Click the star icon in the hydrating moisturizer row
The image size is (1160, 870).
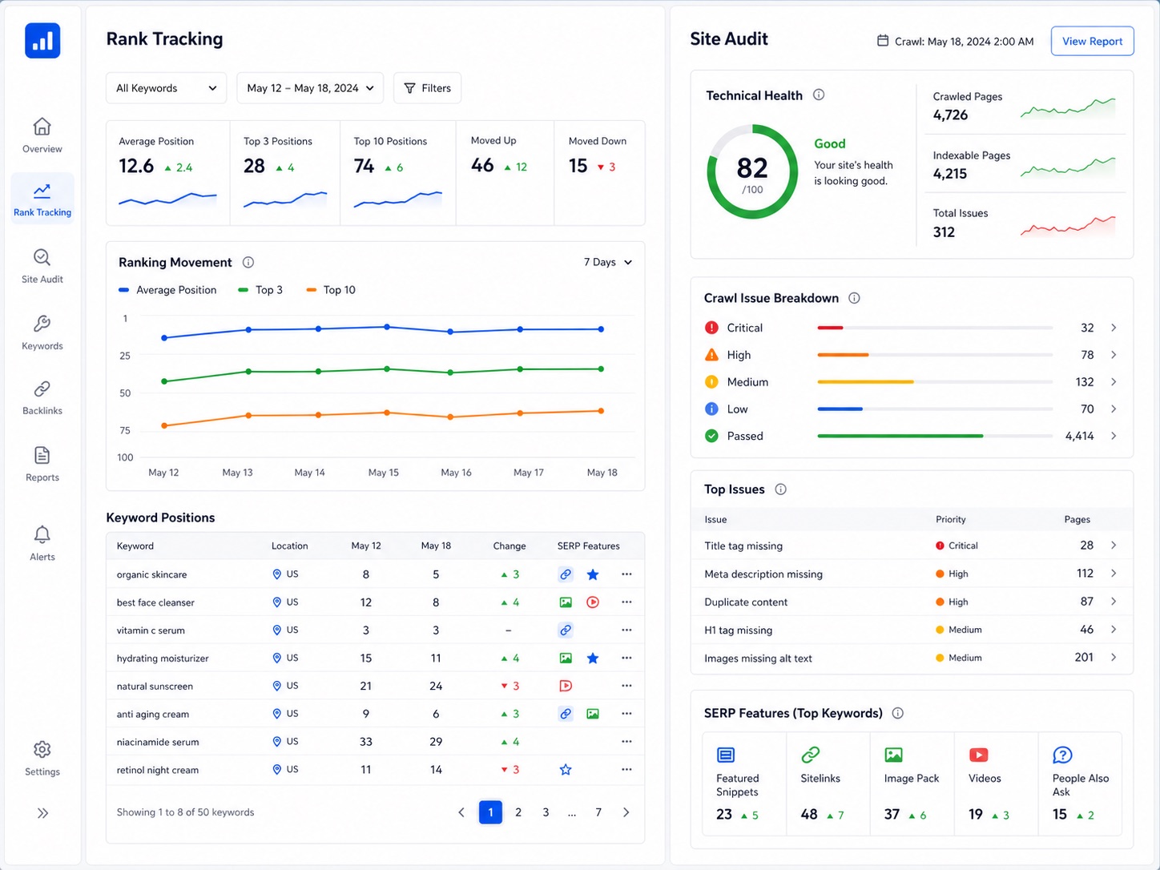[593, 659]
